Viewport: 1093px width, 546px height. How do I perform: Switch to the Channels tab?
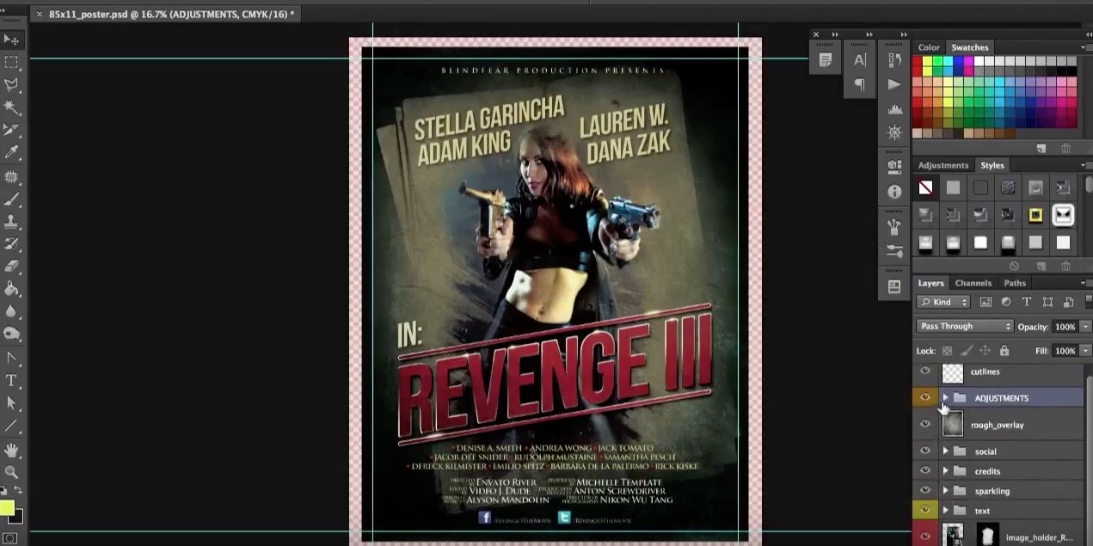point(973,282)
